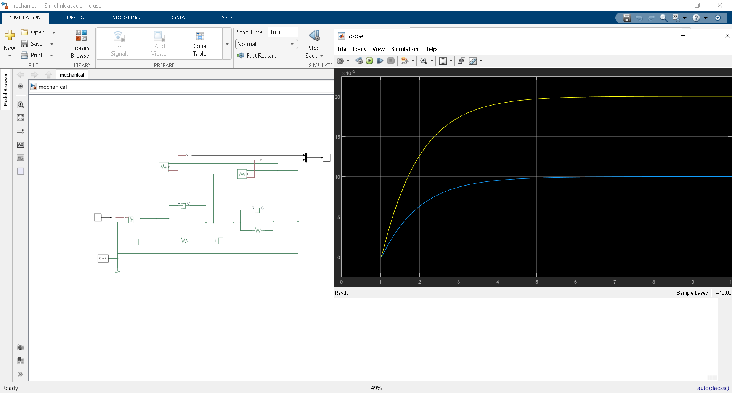
Task: Click the Zoom tool in canvas palette
Action: pyautogui.click(x=21, y=104)
